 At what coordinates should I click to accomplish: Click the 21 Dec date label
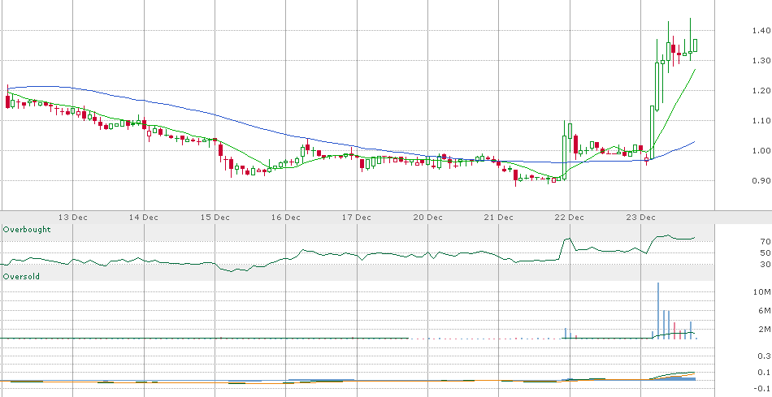[499, 217]
